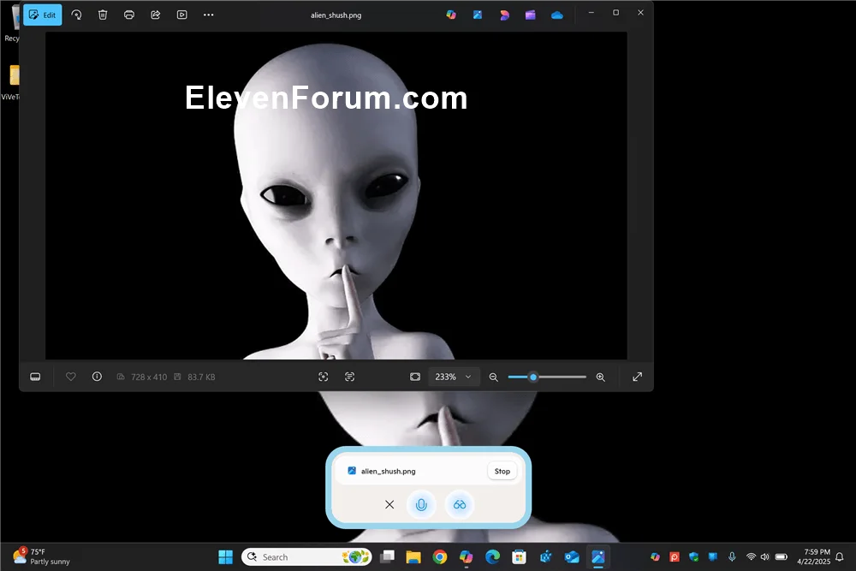Zoom out with the minus magnifier
856x571 pixels.
[x=494, y=378]
